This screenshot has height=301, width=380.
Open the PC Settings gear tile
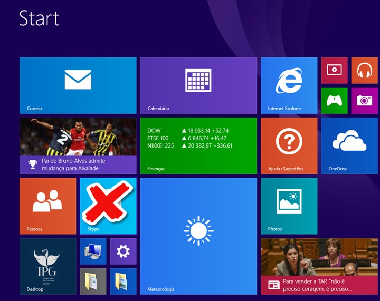coord(123,251)
